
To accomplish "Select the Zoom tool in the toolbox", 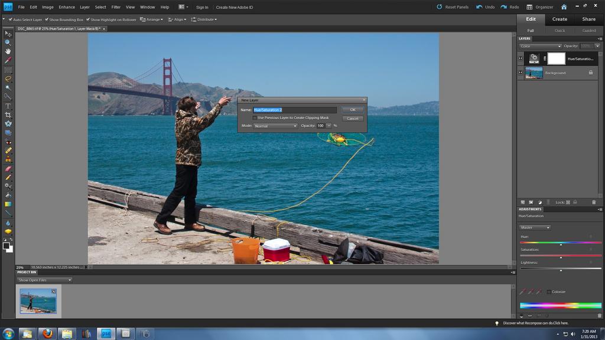I will pos(8,42).
